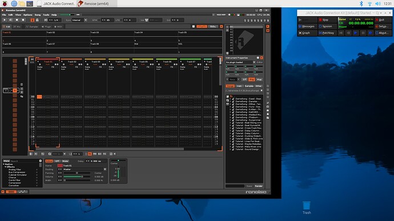Viewport: 394px width, 221px height.
Task: Click the track Volume slider
Action: [x=77, y=177]
